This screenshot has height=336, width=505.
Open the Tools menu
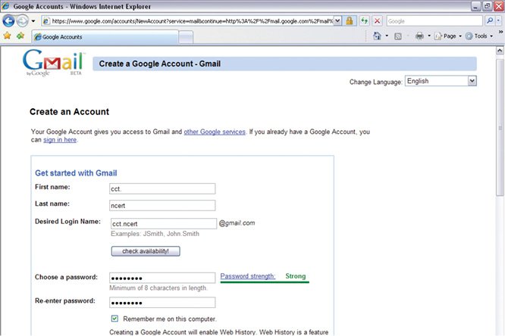coord(479,36)
